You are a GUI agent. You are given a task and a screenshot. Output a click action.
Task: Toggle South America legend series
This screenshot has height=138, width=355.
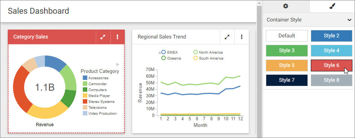pyautogui.click(x=208, y=58)
